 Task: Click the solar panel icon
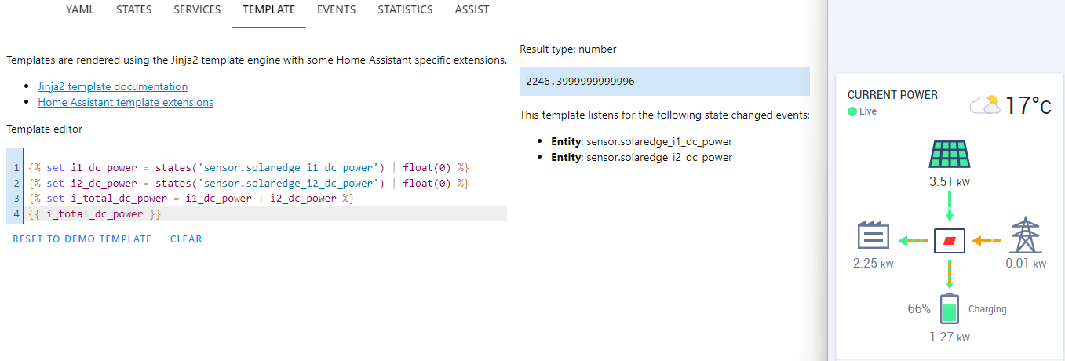(x=949, y=155)
